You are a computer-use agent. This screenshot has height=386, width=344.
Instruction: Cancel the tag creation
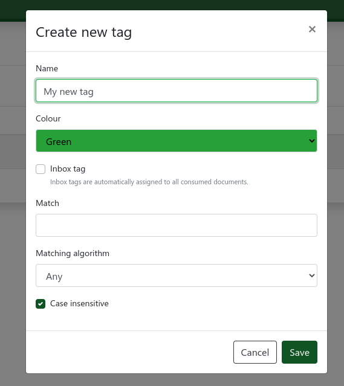tap(255, 352)
